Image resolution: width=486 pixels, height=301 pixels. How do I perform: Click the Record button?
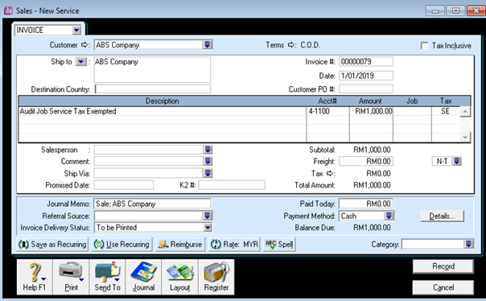443,266
